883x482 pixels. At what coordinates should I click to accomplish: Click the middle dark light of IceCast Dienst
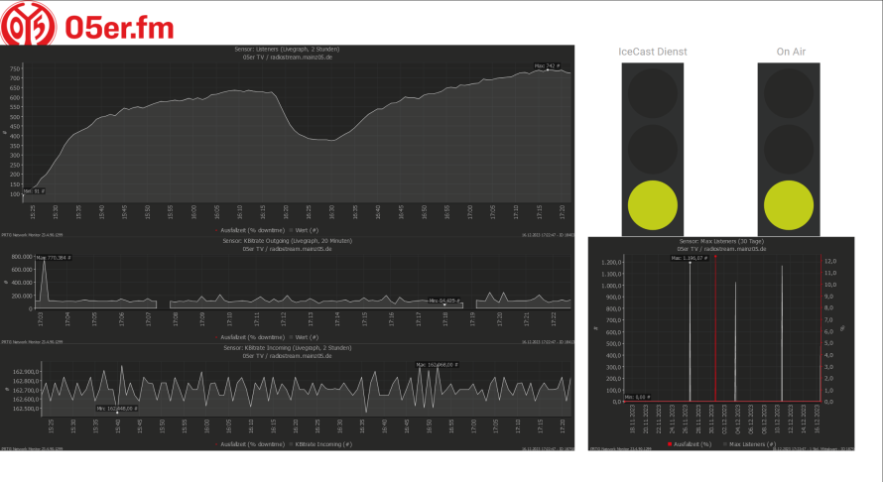pos(652,147)
